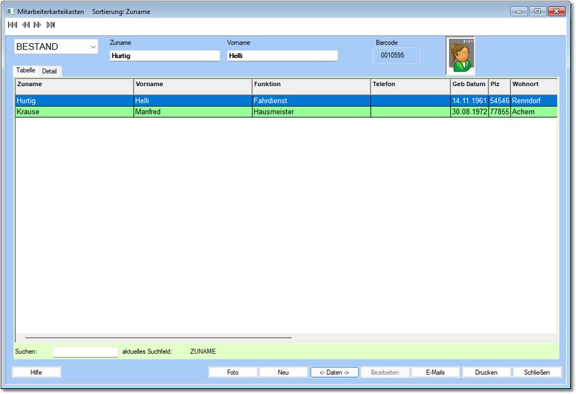This screenshot has width=576, height=394.
Task: Jump to last record navigation arrow
Action: point(51,25)
